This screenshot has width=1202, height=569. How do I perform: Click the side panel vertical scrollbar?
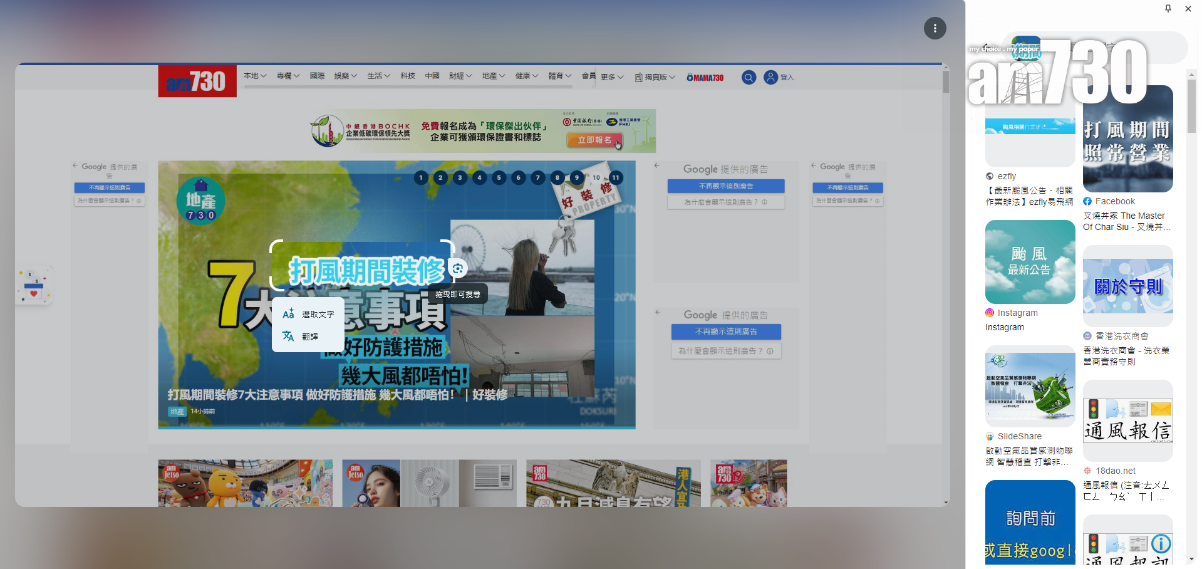[1191, 107]
